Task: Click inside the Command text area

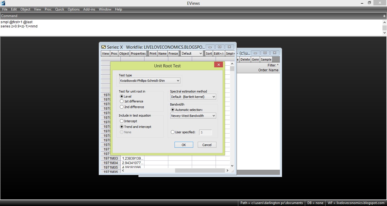Action: 191,27
